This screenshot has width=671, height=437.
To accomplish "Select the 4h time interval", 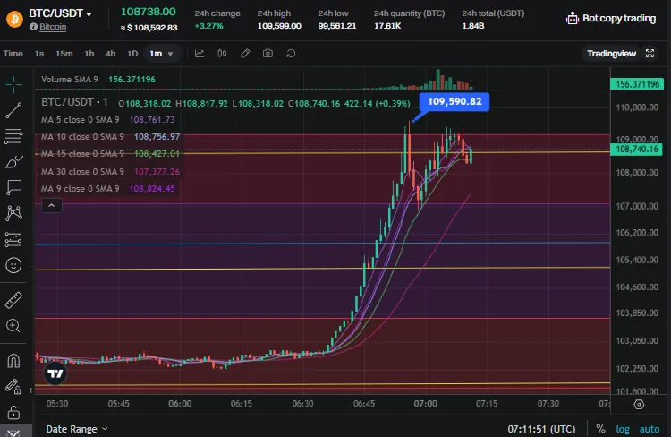I will pos(110,54).
